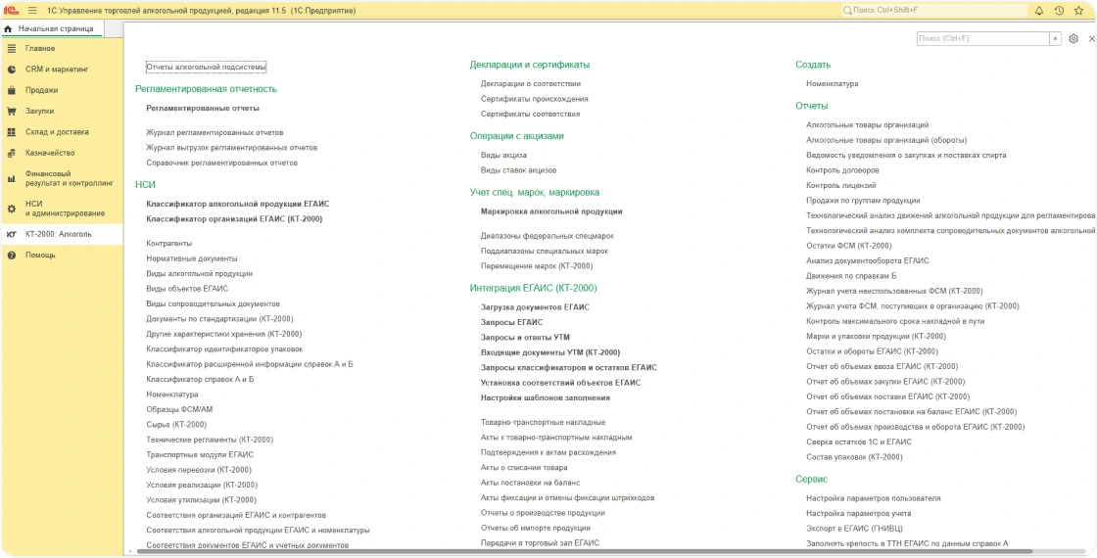The height and width of the screenshot is (558, 1097).
Task: Click the Казначейство icon
Action: tap(11, 153)
